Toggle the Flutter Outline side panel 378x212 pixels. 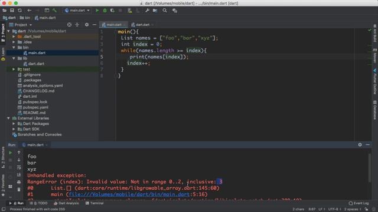[375, 82]
